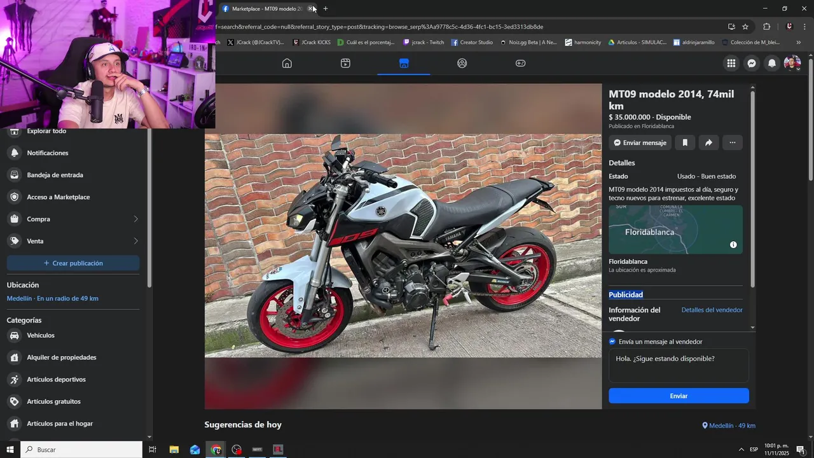814x458 pixels.
Task: Click the Enviar mensaje button
Action: pyautogui.click(x=640, y=142)
